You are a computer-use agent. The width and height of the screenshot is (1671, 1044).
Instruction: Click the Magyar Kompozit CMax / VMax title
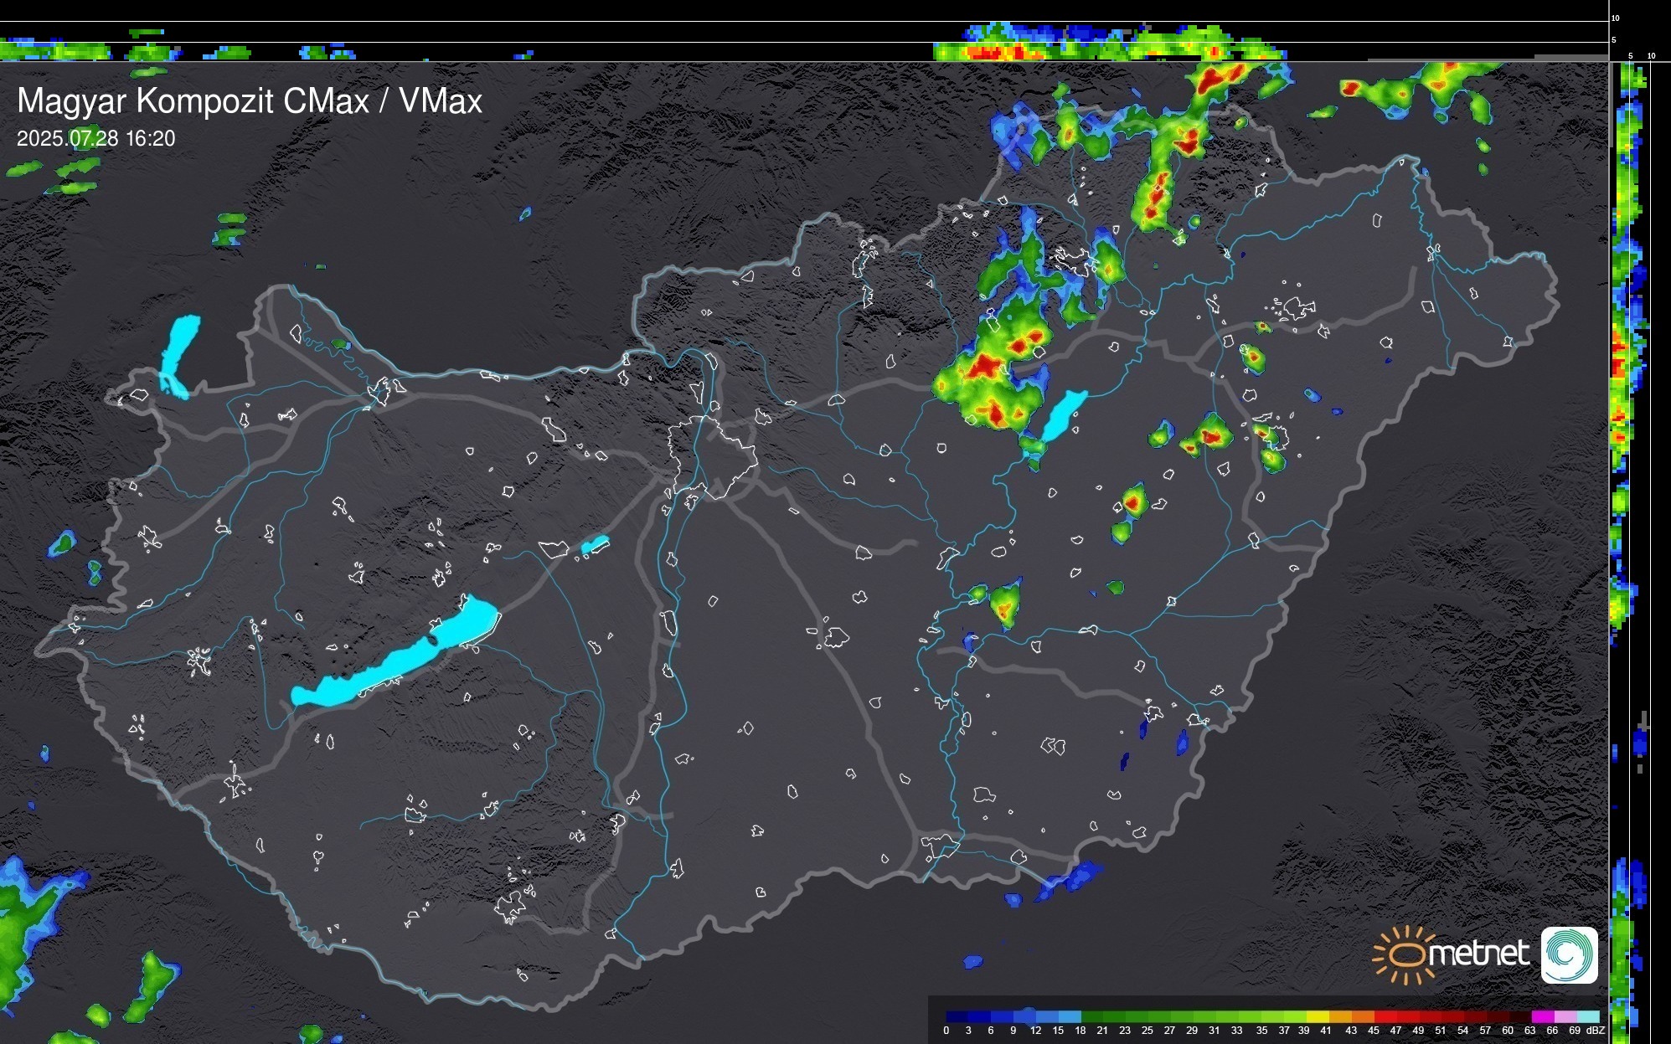coord(250,101)
